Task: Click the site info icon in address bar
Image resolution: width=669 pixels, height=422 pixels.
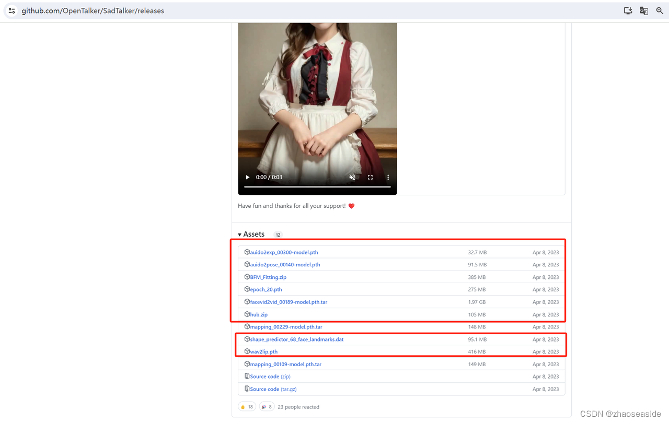Action: 11,10
